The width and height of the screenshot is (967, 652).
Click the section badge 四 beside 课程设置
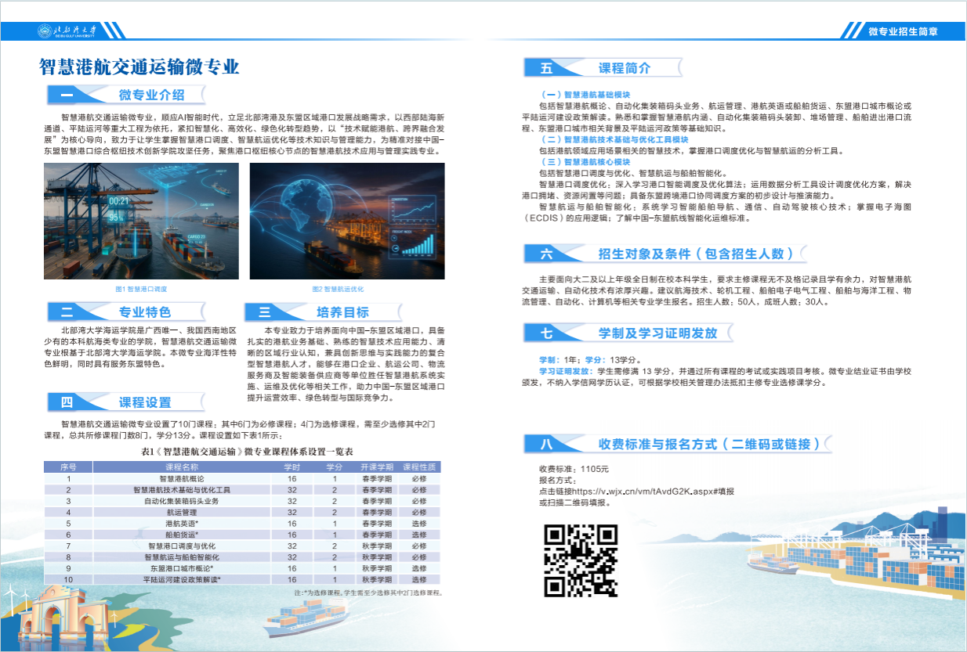67,402
